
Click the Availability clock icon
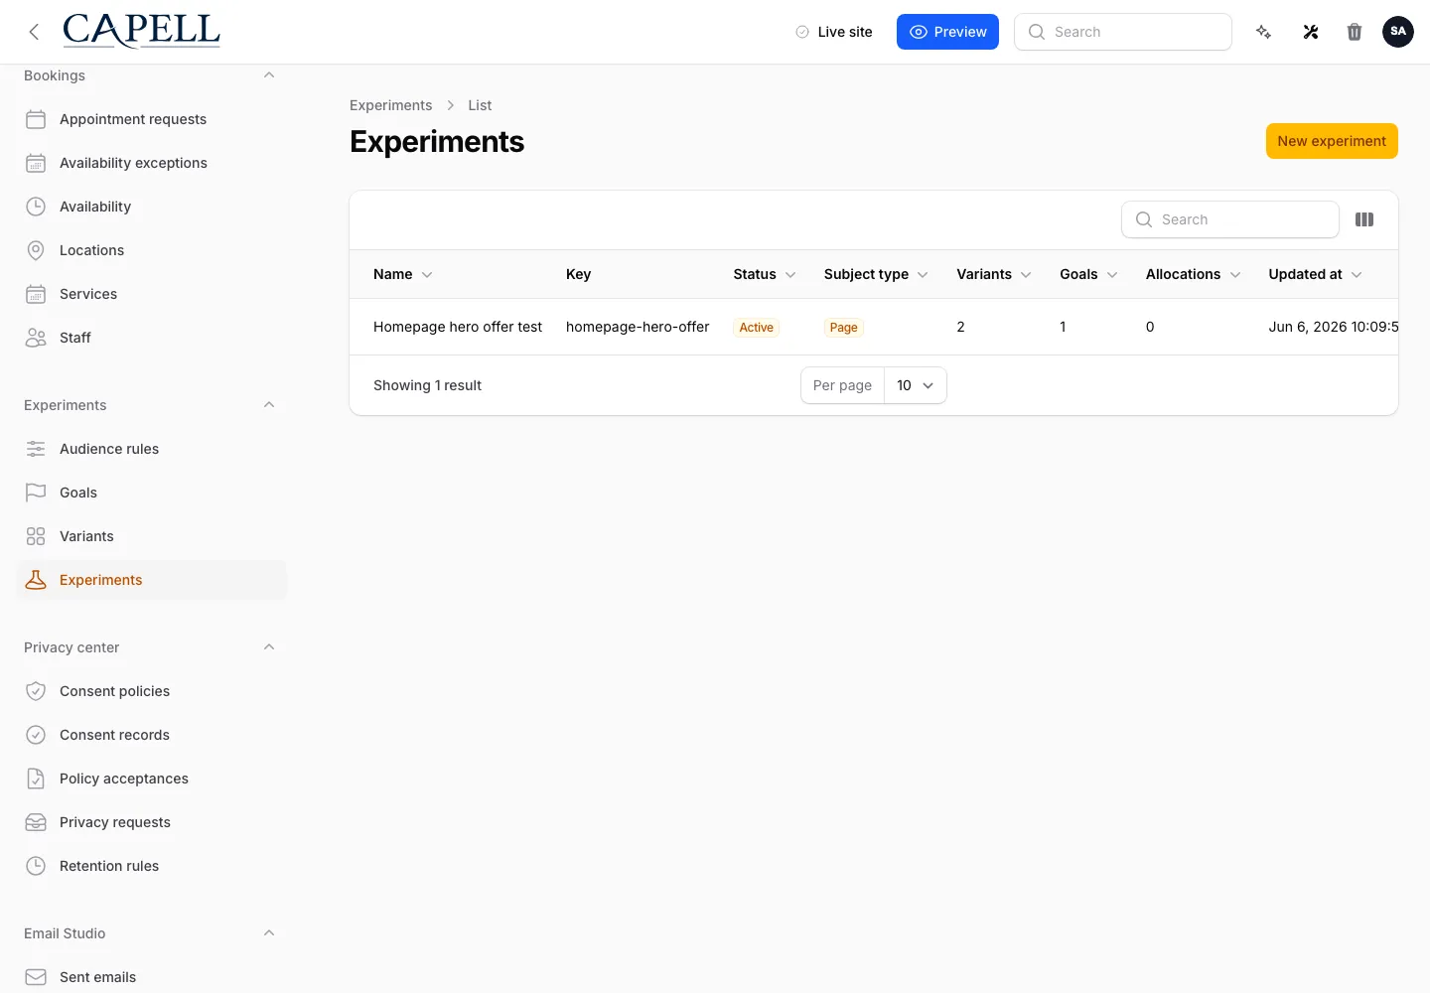pos(36,207)
